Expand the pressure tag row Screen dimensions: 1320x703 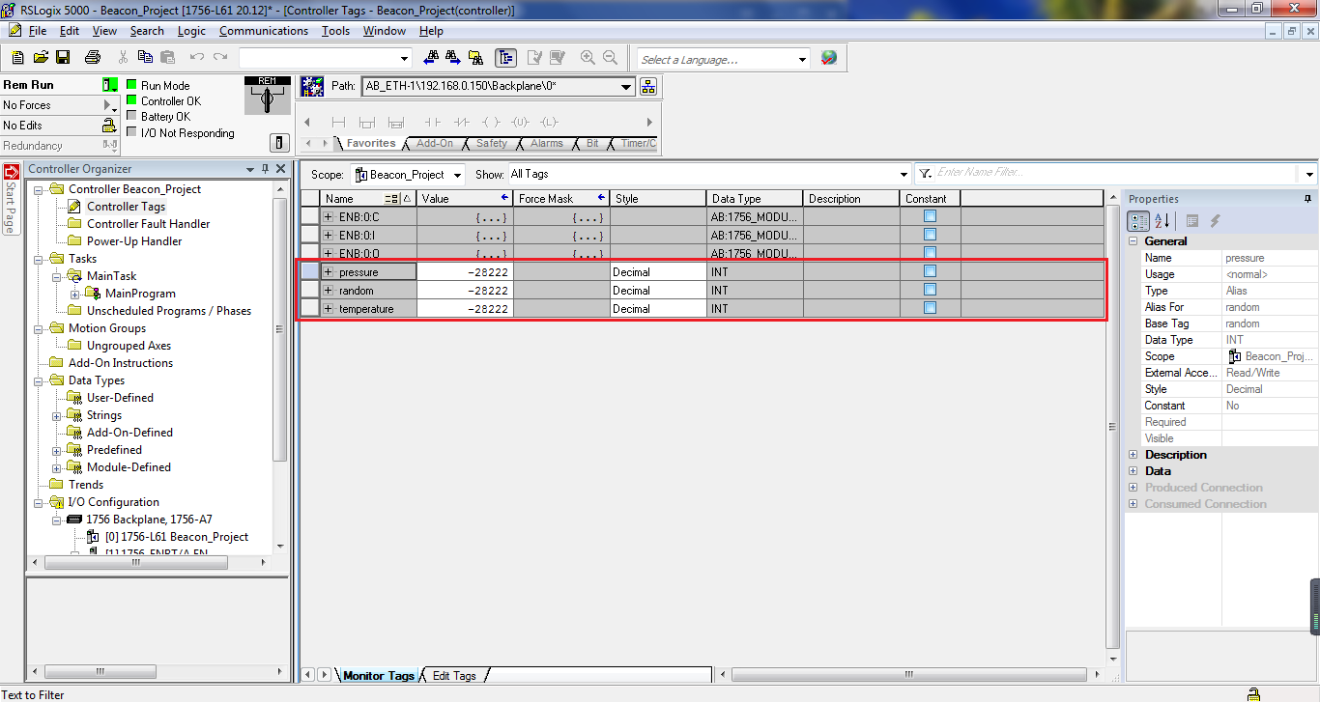coord(329,272)
